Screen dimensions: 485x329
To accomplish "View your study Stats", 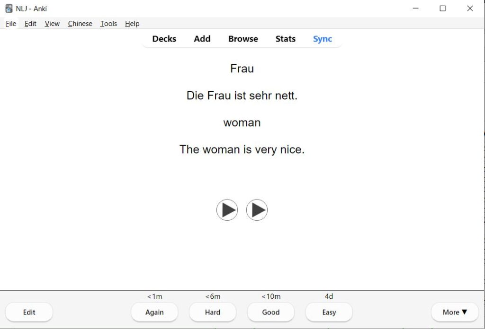I will coord(285,39).
